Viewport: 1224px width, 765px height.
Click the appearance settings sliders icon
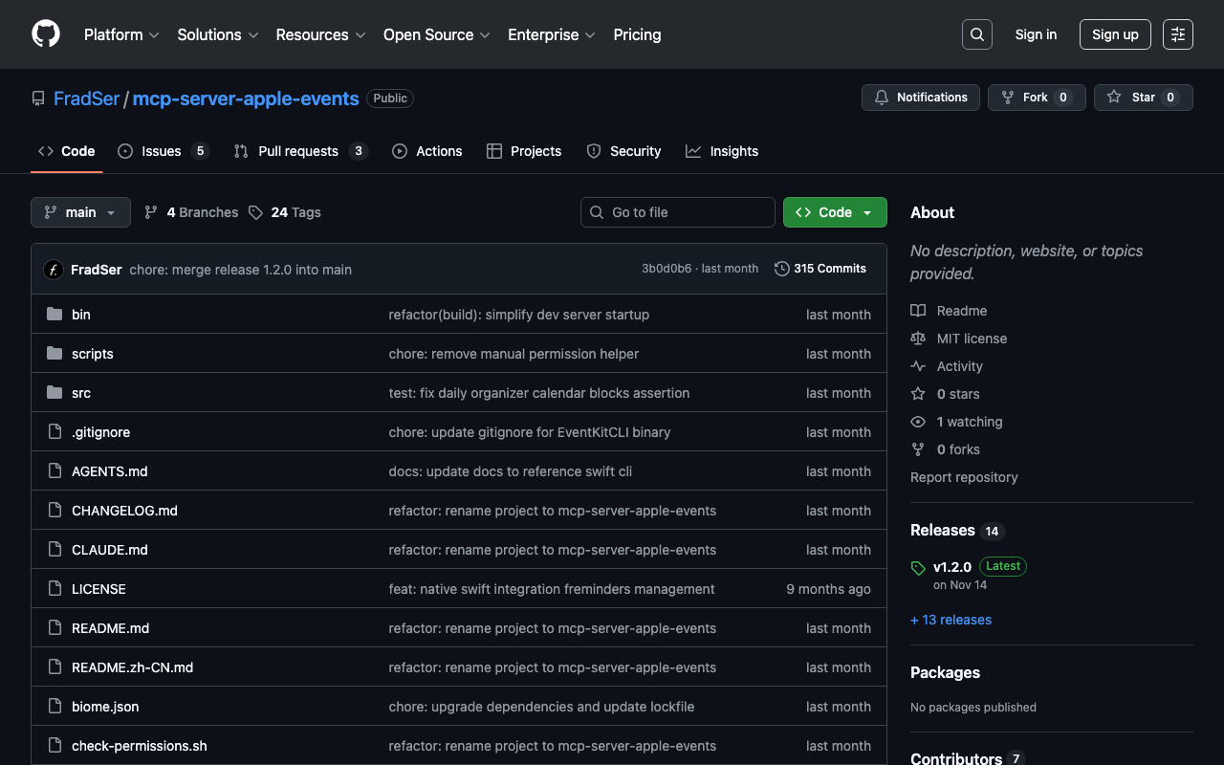(x=1177, y=34)
